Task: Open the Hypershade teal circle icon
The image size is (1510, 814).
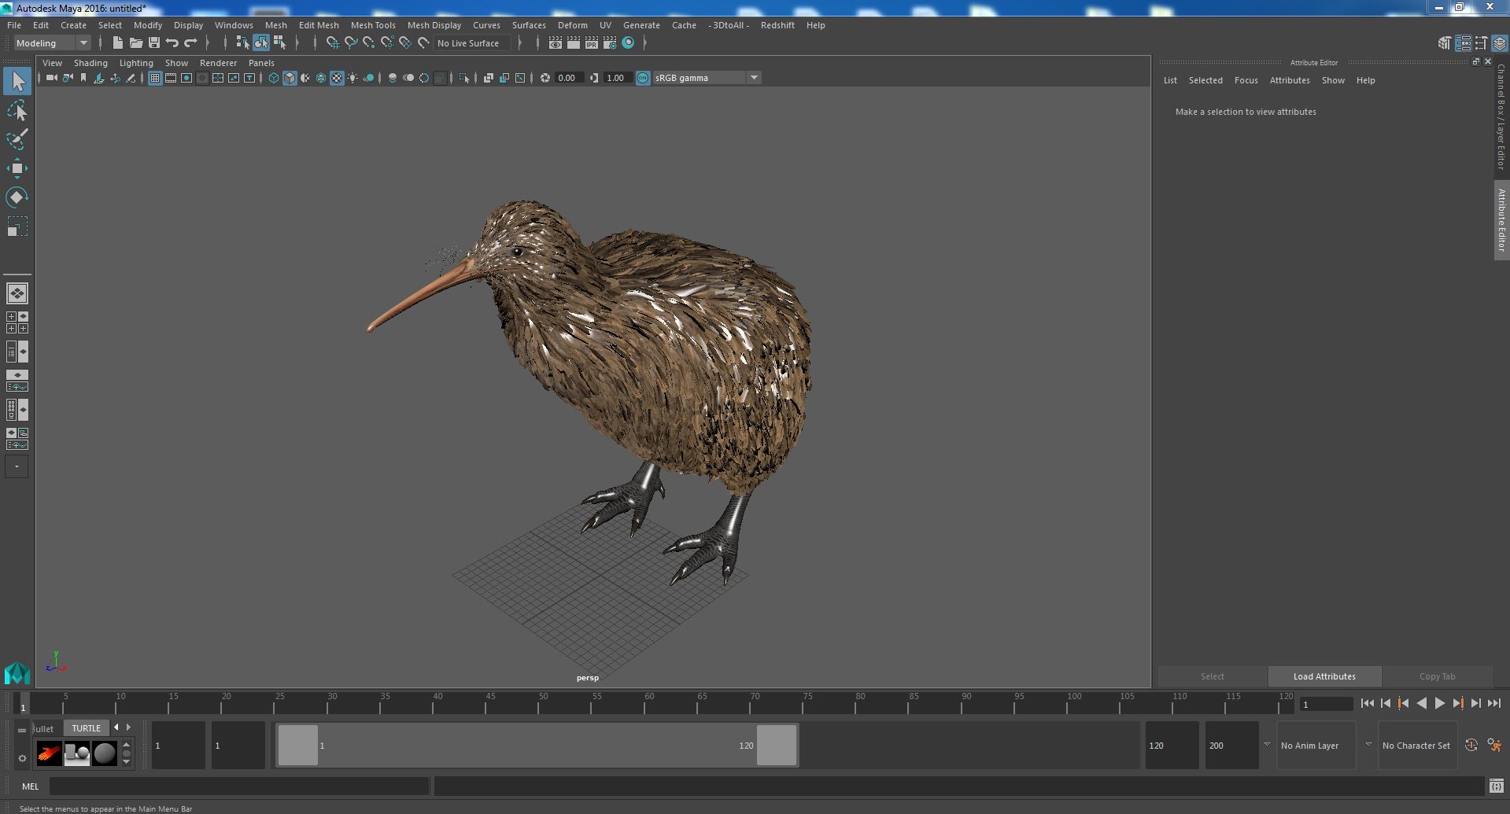Action: click(x=628, y=43)
